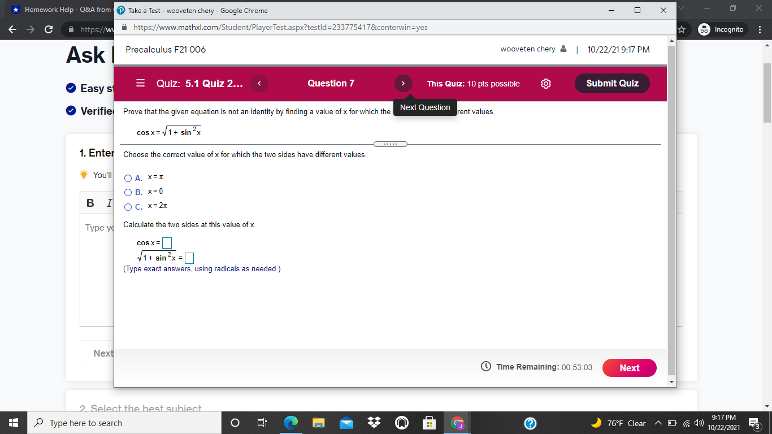Image resolution: width=772 pixels, height=434 pixels.
Task: Click the Wi-Fi network tray icon
Action: click(686, 423)
